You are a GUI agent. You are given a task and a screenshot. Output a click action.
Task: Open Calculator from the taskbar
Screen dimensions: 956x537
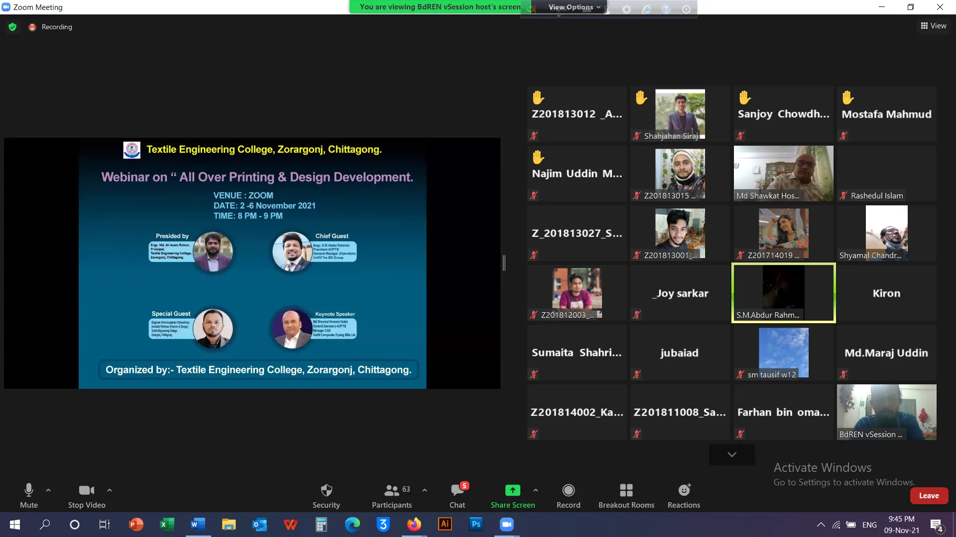pos(321,525)
